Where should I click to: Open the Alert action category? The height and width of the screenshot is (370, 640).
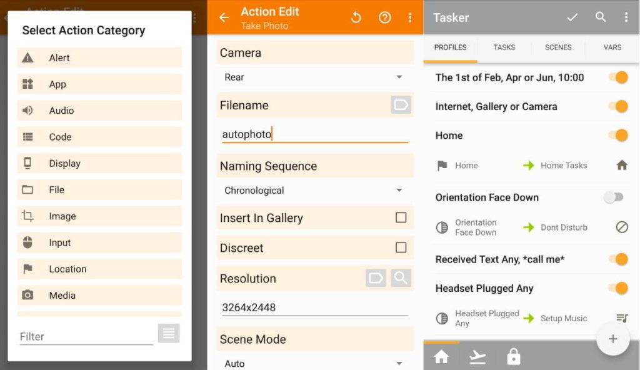(99, 57)
